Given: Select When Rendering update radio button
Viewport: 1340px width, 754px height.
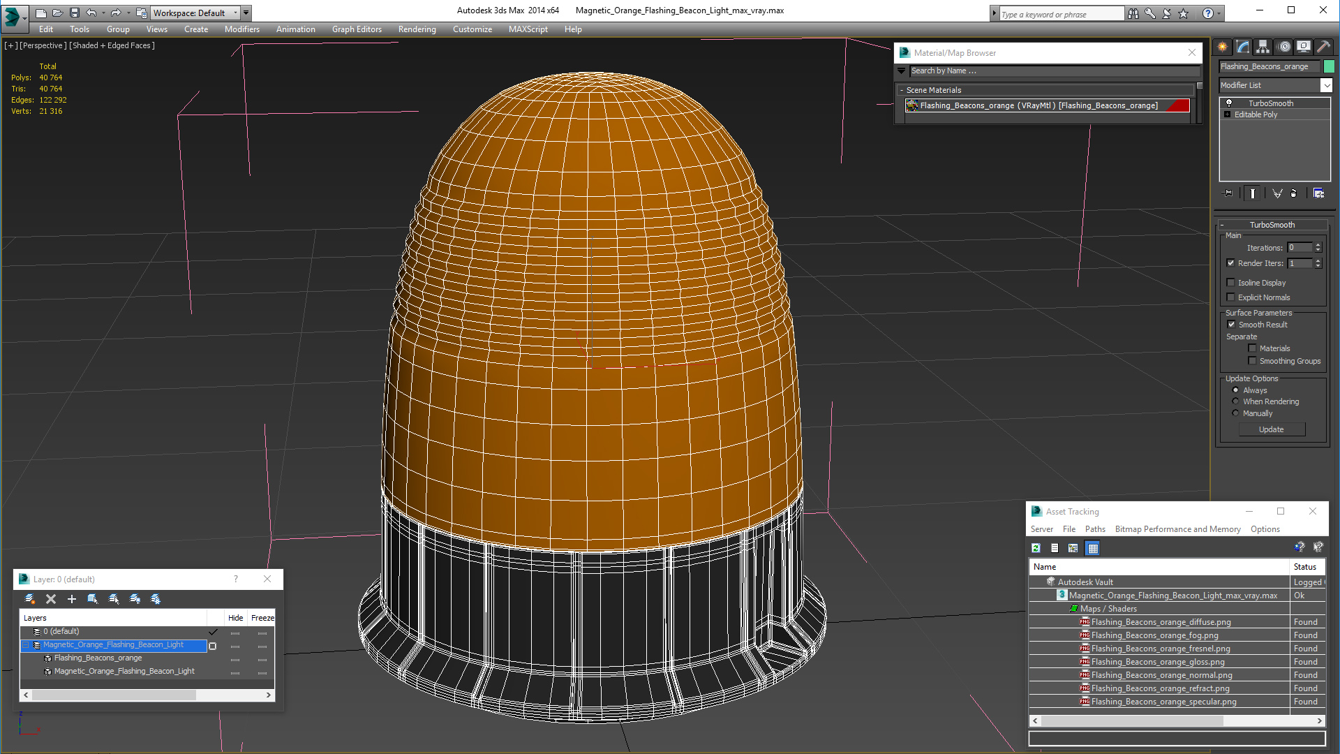Looking at the screenshot, I should click(x=1235, y=401).
